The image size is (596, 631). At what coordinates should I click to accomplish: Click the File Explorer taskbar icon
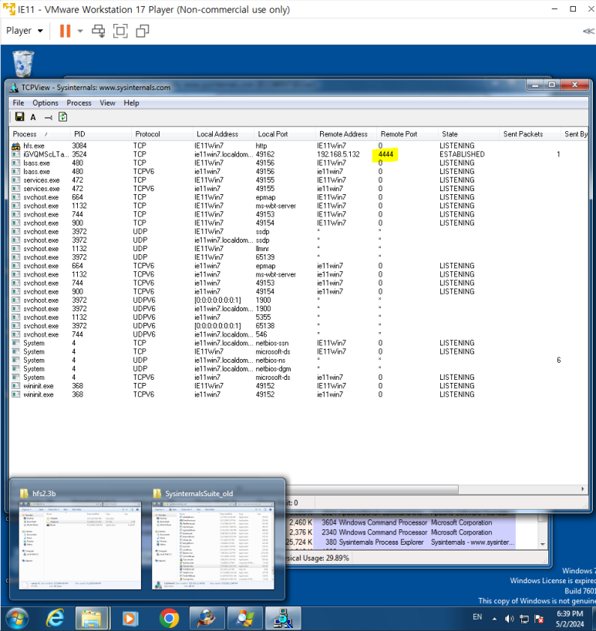point(92,618)
